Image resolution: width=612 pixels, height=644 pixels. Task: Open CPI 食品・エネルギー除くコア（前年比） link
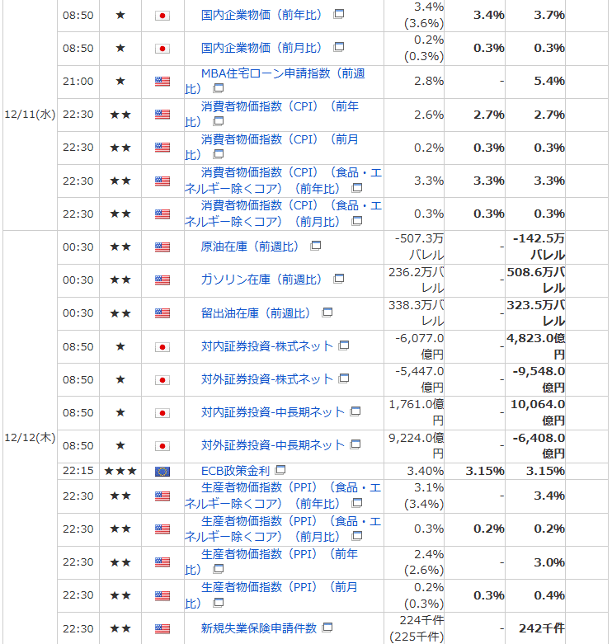click(284, 181)
